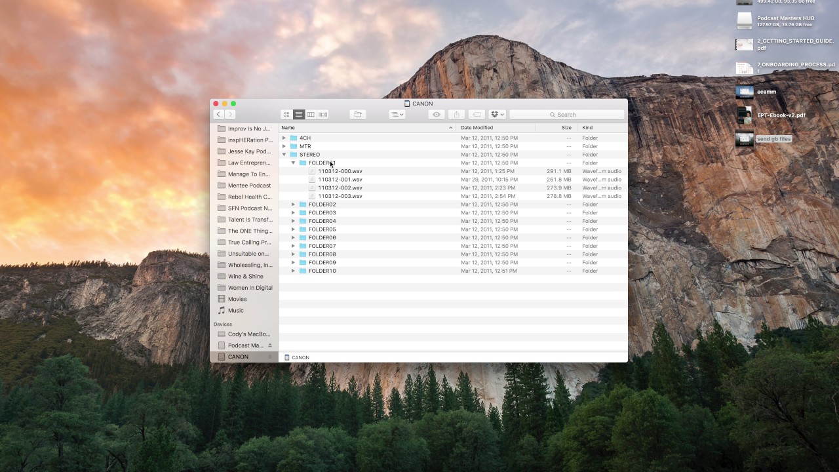Collapse the STEREO folder triangle
This screenshot has height=472, width=839.
tap(284, 155)
